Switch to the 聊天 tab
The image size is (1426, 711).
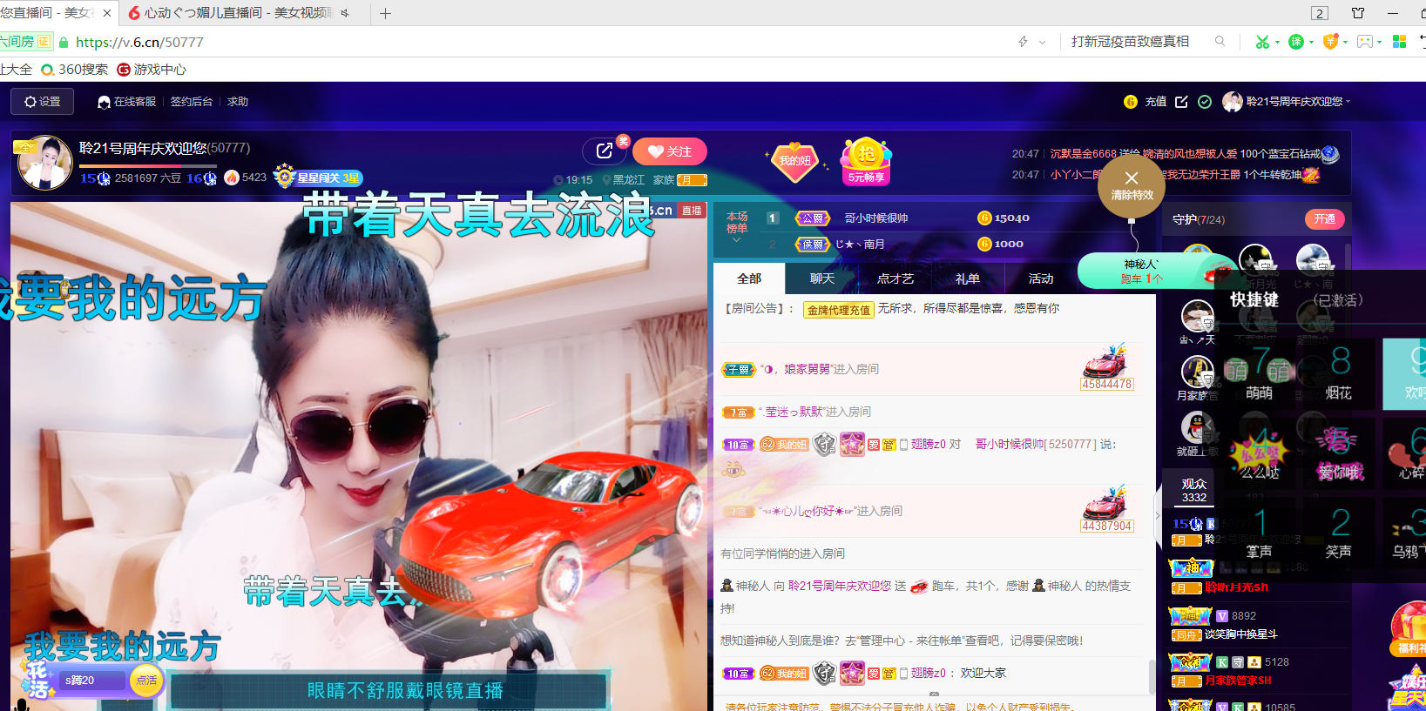[x=822, y=278]
